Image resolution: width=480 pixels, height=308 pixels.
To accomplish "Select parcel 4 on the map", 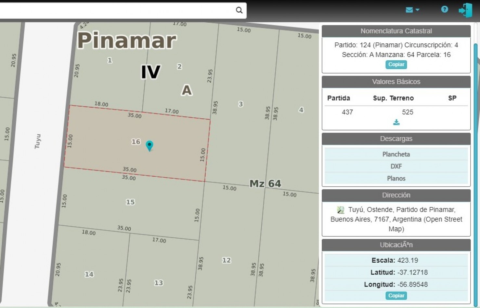I will pyautogui.click(x=301, y=110).
